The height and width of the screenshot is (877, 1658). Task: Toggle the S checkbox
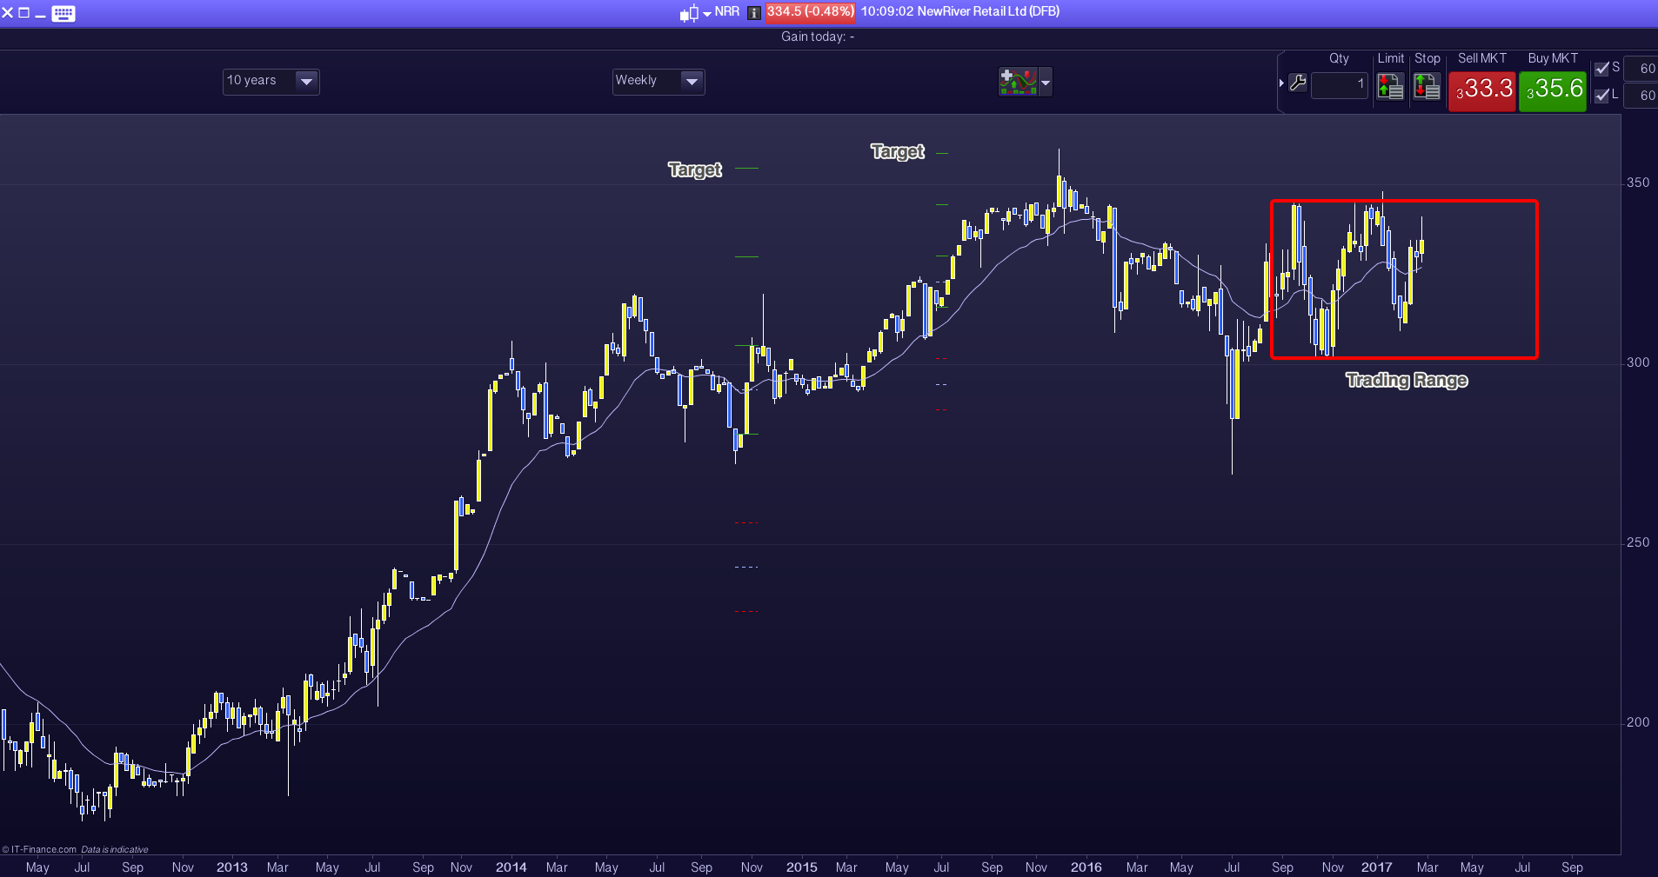[x=1601, y=68]
